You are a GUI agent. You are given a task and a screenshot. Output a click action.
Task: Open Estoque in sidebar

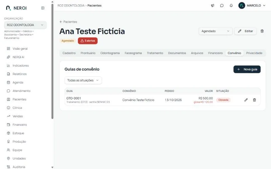click(15, 133)
